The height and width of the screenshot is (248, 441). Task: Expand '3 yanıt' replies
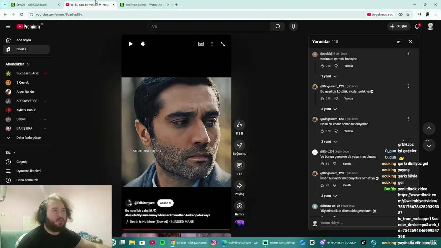[x=329, y=109]
